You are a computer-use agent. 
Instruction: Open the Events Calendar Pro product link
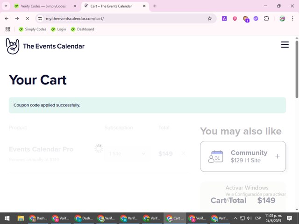tap(41, 149)
